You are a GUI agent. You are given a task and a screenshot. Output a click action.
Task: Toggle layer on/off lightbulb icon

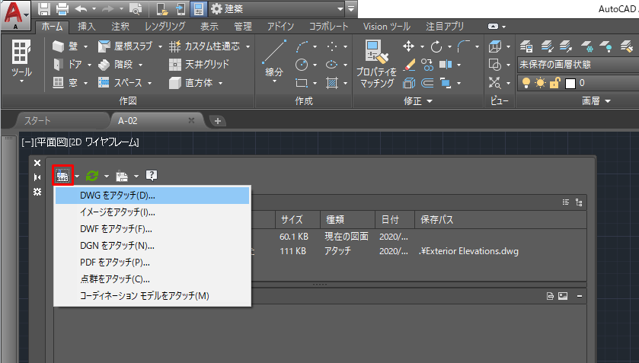(x=526, y=83)
